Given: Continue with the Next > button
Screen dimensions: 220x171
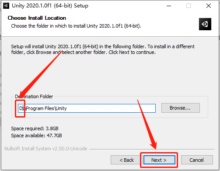Looking at the screenshot, I should [x=159, y=160].
